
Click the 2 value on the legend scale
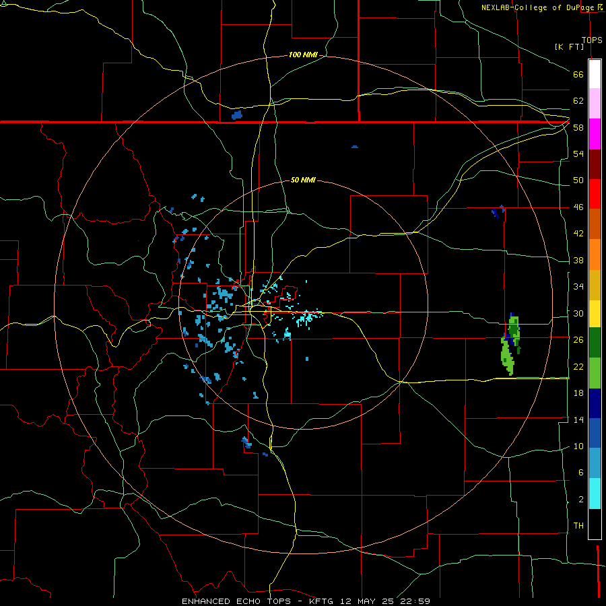(x=581, y=500)
